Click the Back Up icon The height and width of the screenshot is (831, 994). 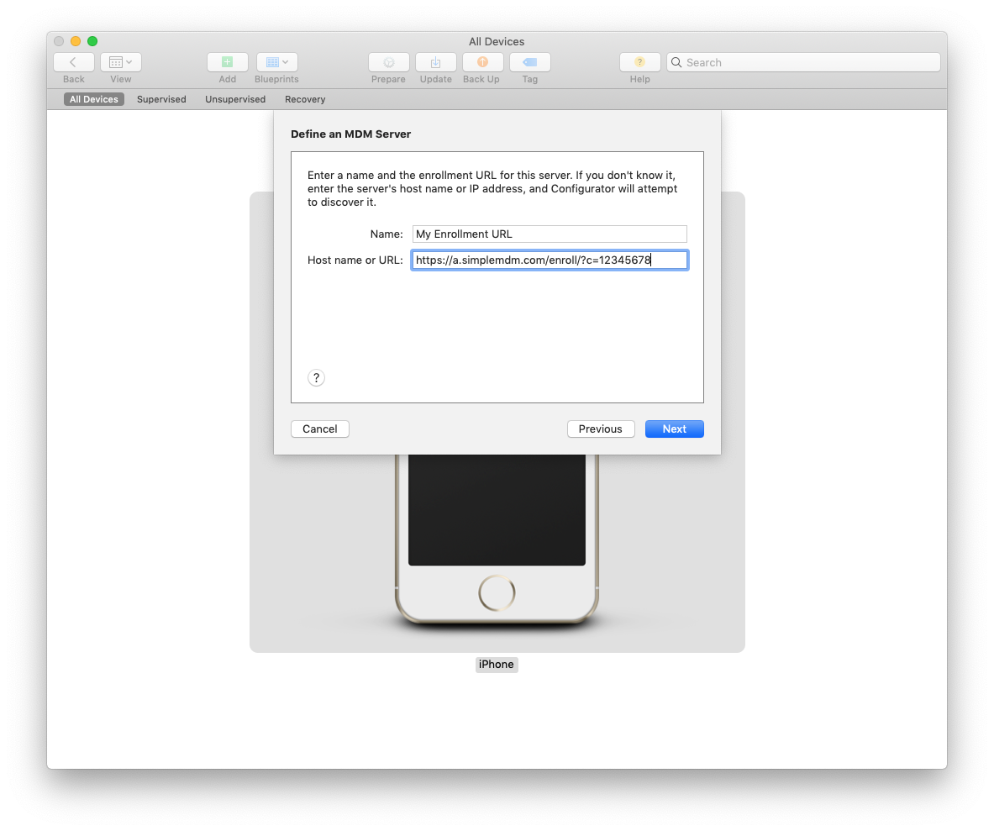tap(482, 62)
